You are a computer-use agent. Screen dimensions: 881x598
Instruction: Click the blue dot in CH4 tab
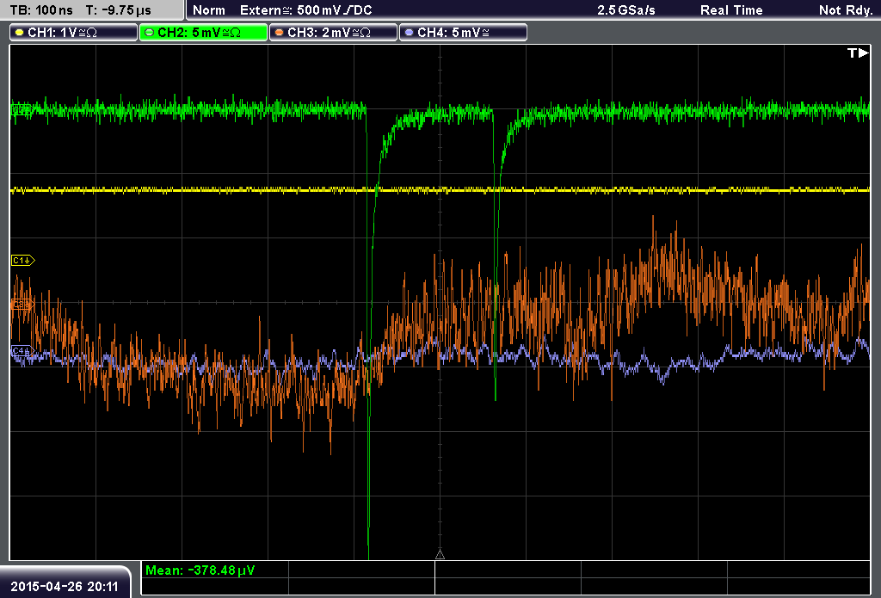tap(409, 33)
